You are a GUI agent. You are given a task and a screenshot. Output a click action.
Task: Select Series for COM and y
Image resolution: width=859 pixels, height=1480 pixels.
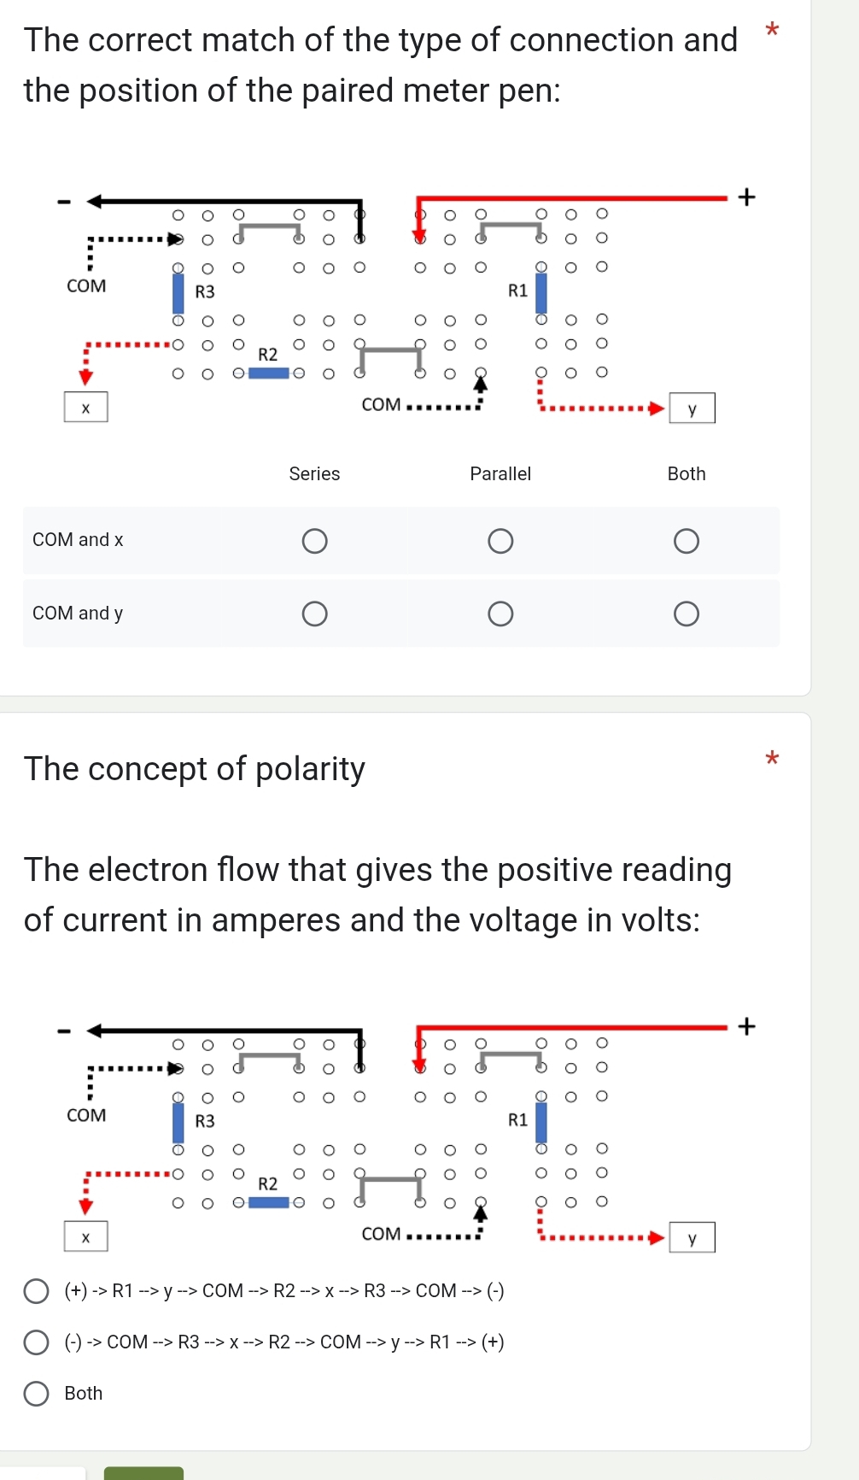[x=314, y=614]
